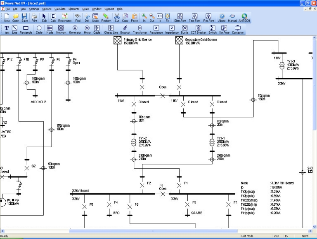Click the New file toolbar icon
317x239 pixels.
(x=7, y=18)
